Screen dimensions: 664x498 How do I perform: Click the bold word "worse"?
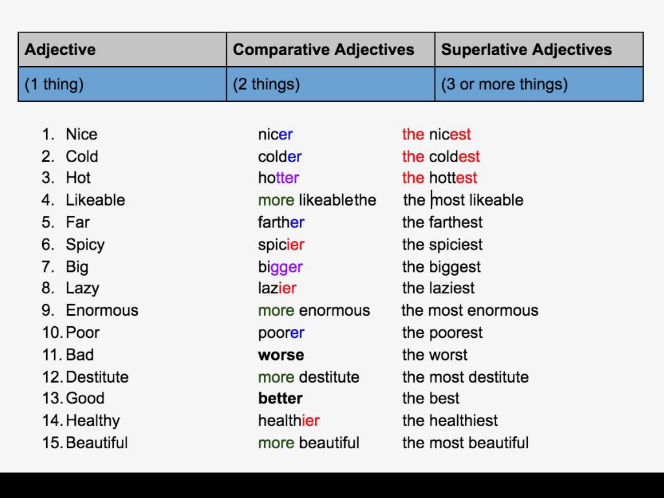281,355
